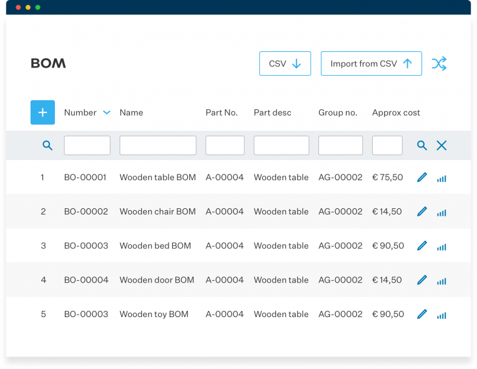477x369 pixels.
Task: Click the blue plus add button
Action: point(42,113)
